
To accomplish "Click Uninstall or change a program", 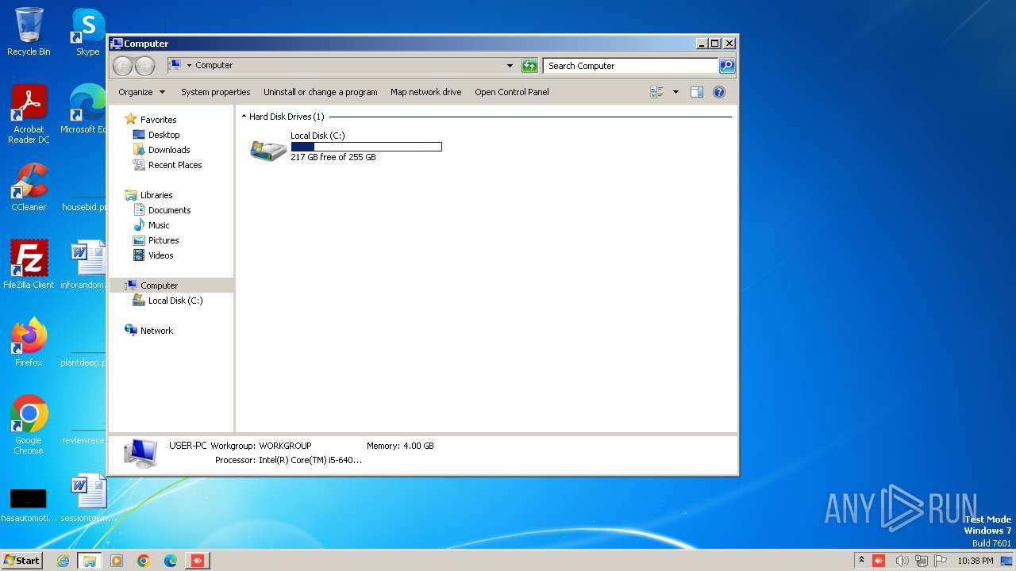I will 321,92.
